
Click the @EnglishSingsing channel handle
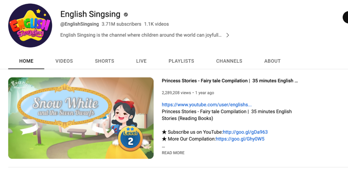tap(80, 24)
